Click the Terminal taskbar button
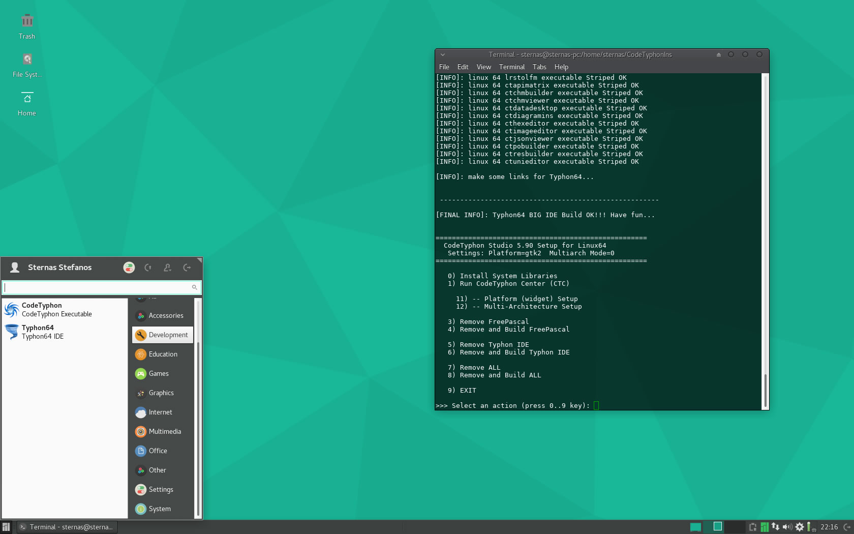Image resolution: width=854 pixels, height=534 pixels. coord(67,527)
